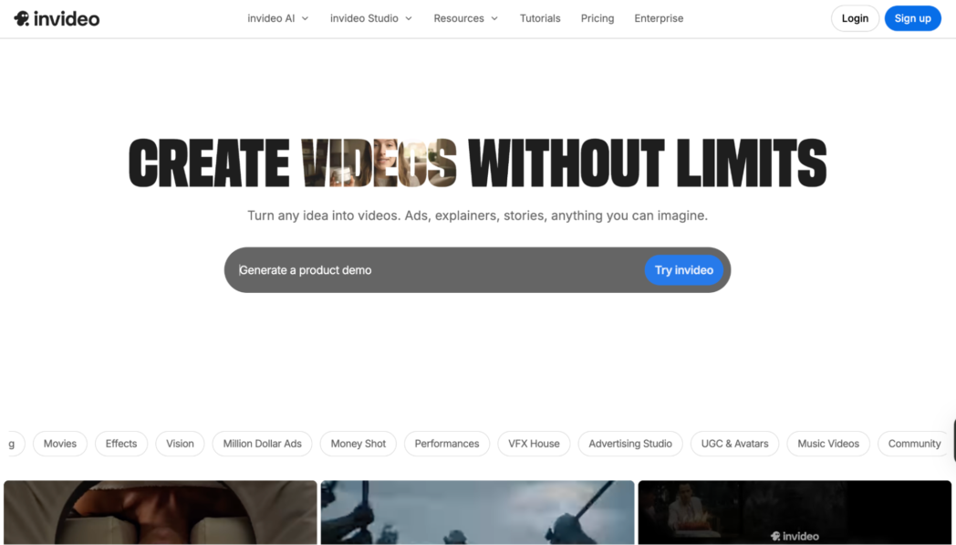Select the VFX House category chip
956x545 pixels.
click(534, 444)
